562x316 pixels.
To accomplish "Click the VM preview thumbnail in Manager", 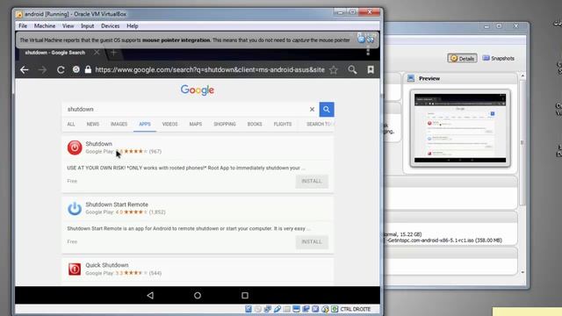I will 460,128.
